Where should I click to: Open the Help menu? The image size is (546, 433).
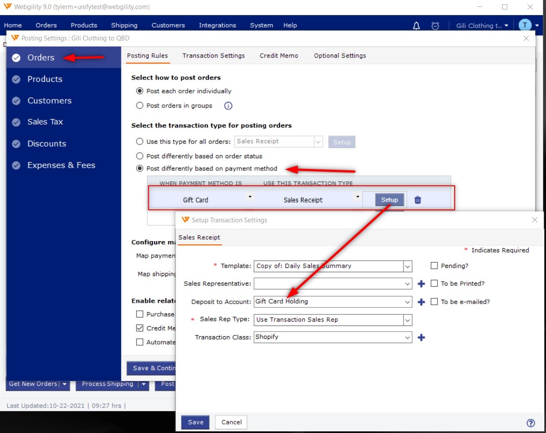pyautogui.click(x=290, y=25)
